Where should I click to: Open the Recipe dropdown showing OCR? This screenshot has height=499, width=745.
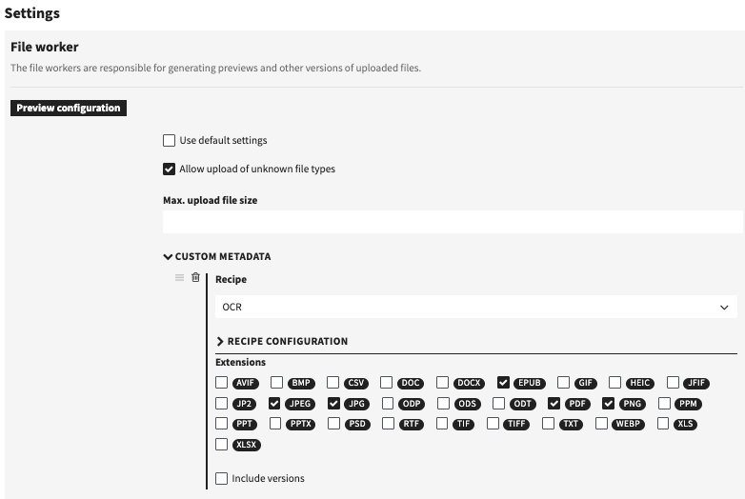pyautogui.click(x=475, y=308)
